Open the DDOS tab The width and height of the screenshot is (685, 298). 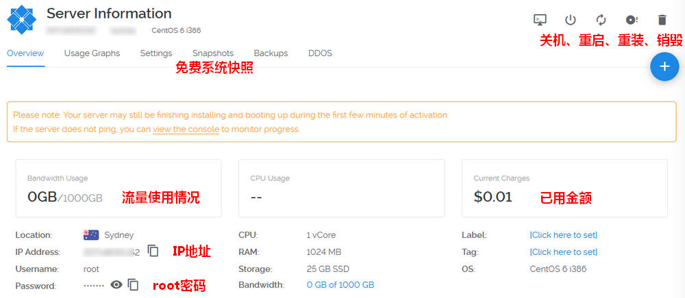[x=320, y=53]
